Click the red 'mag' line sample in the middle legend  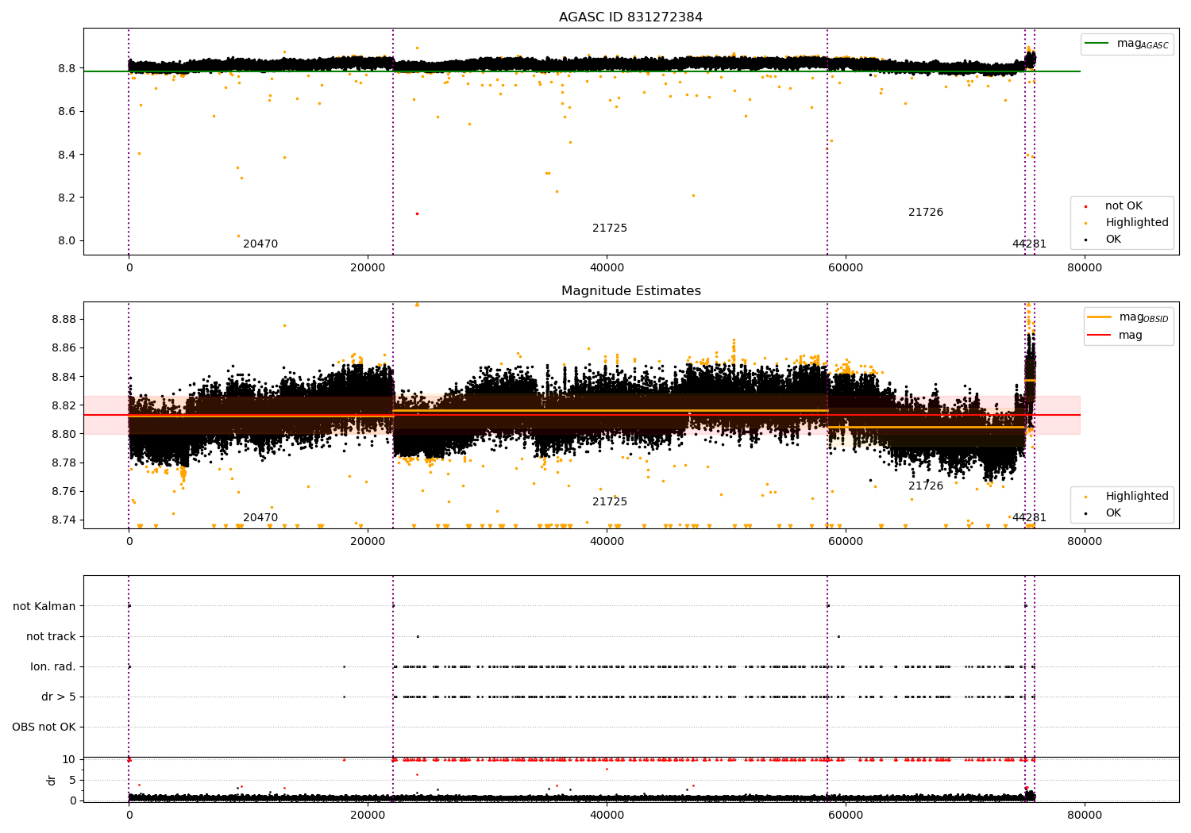(1100, 335)
